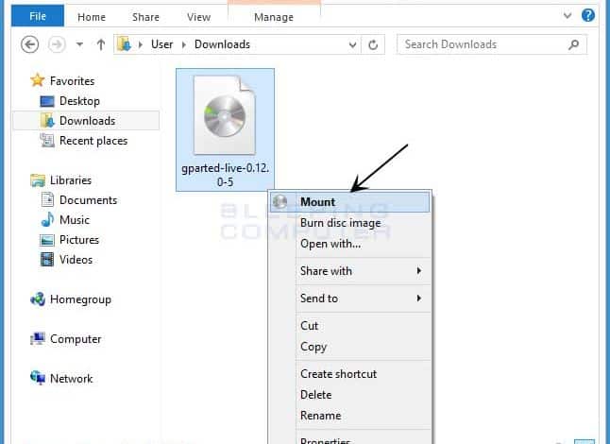Open address bar history dropdown
This screenshot has width=610, height=444.
point(355,44)
